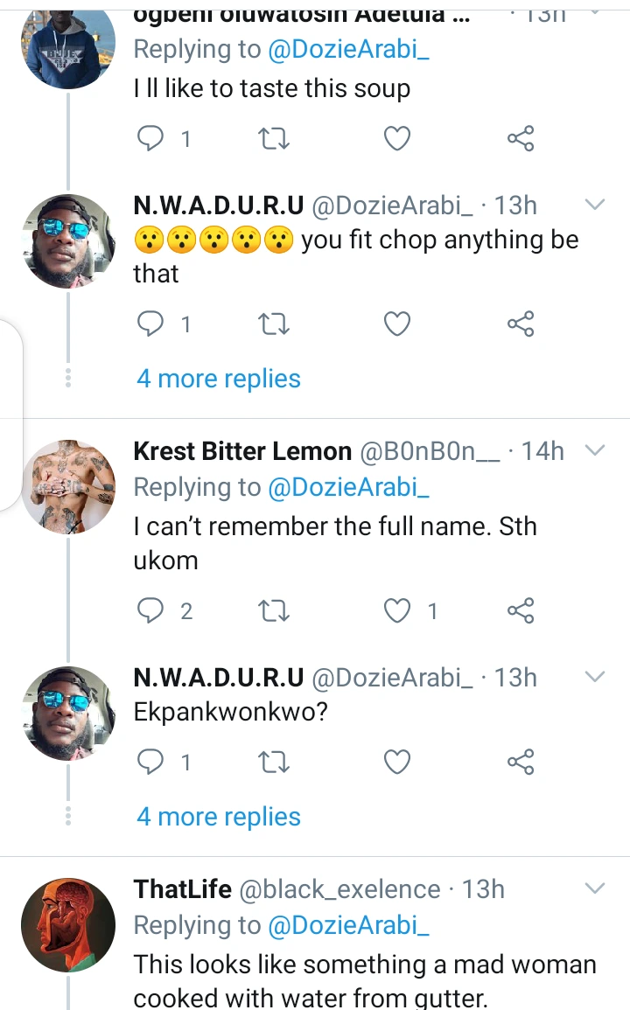Show 4 more replies under "you fit chop"
Screen dimensions: 630x1010
219,379
